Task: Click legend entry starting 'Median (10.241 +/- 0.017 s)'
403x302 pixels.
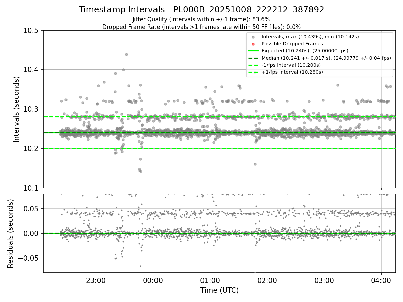Action: click(326, 58)
